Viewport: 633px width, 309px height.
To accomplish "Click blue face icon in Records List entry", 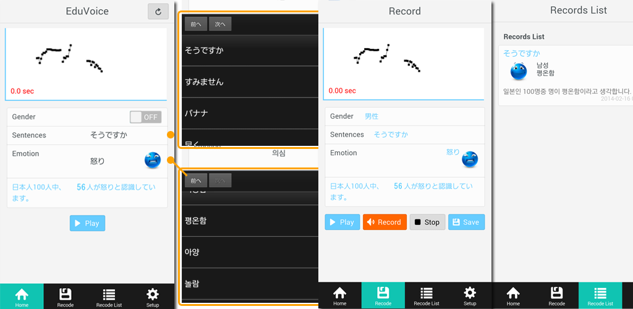I will (x=519, y=72).
